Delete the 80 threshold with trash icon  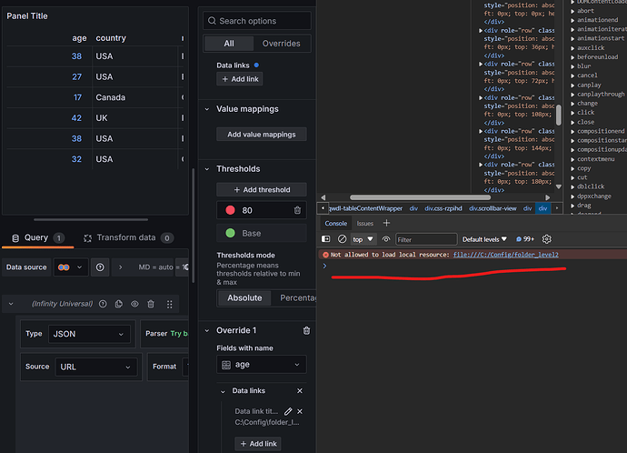297,210
